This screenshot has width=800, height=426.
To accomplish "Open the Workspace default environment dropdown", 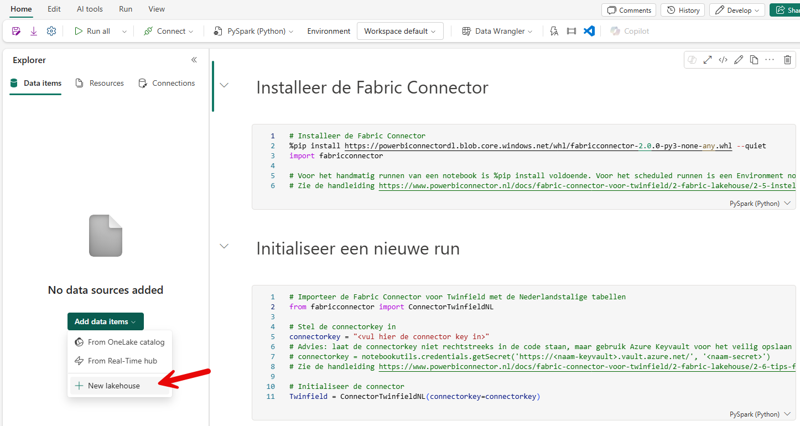I will click(401, 32).
